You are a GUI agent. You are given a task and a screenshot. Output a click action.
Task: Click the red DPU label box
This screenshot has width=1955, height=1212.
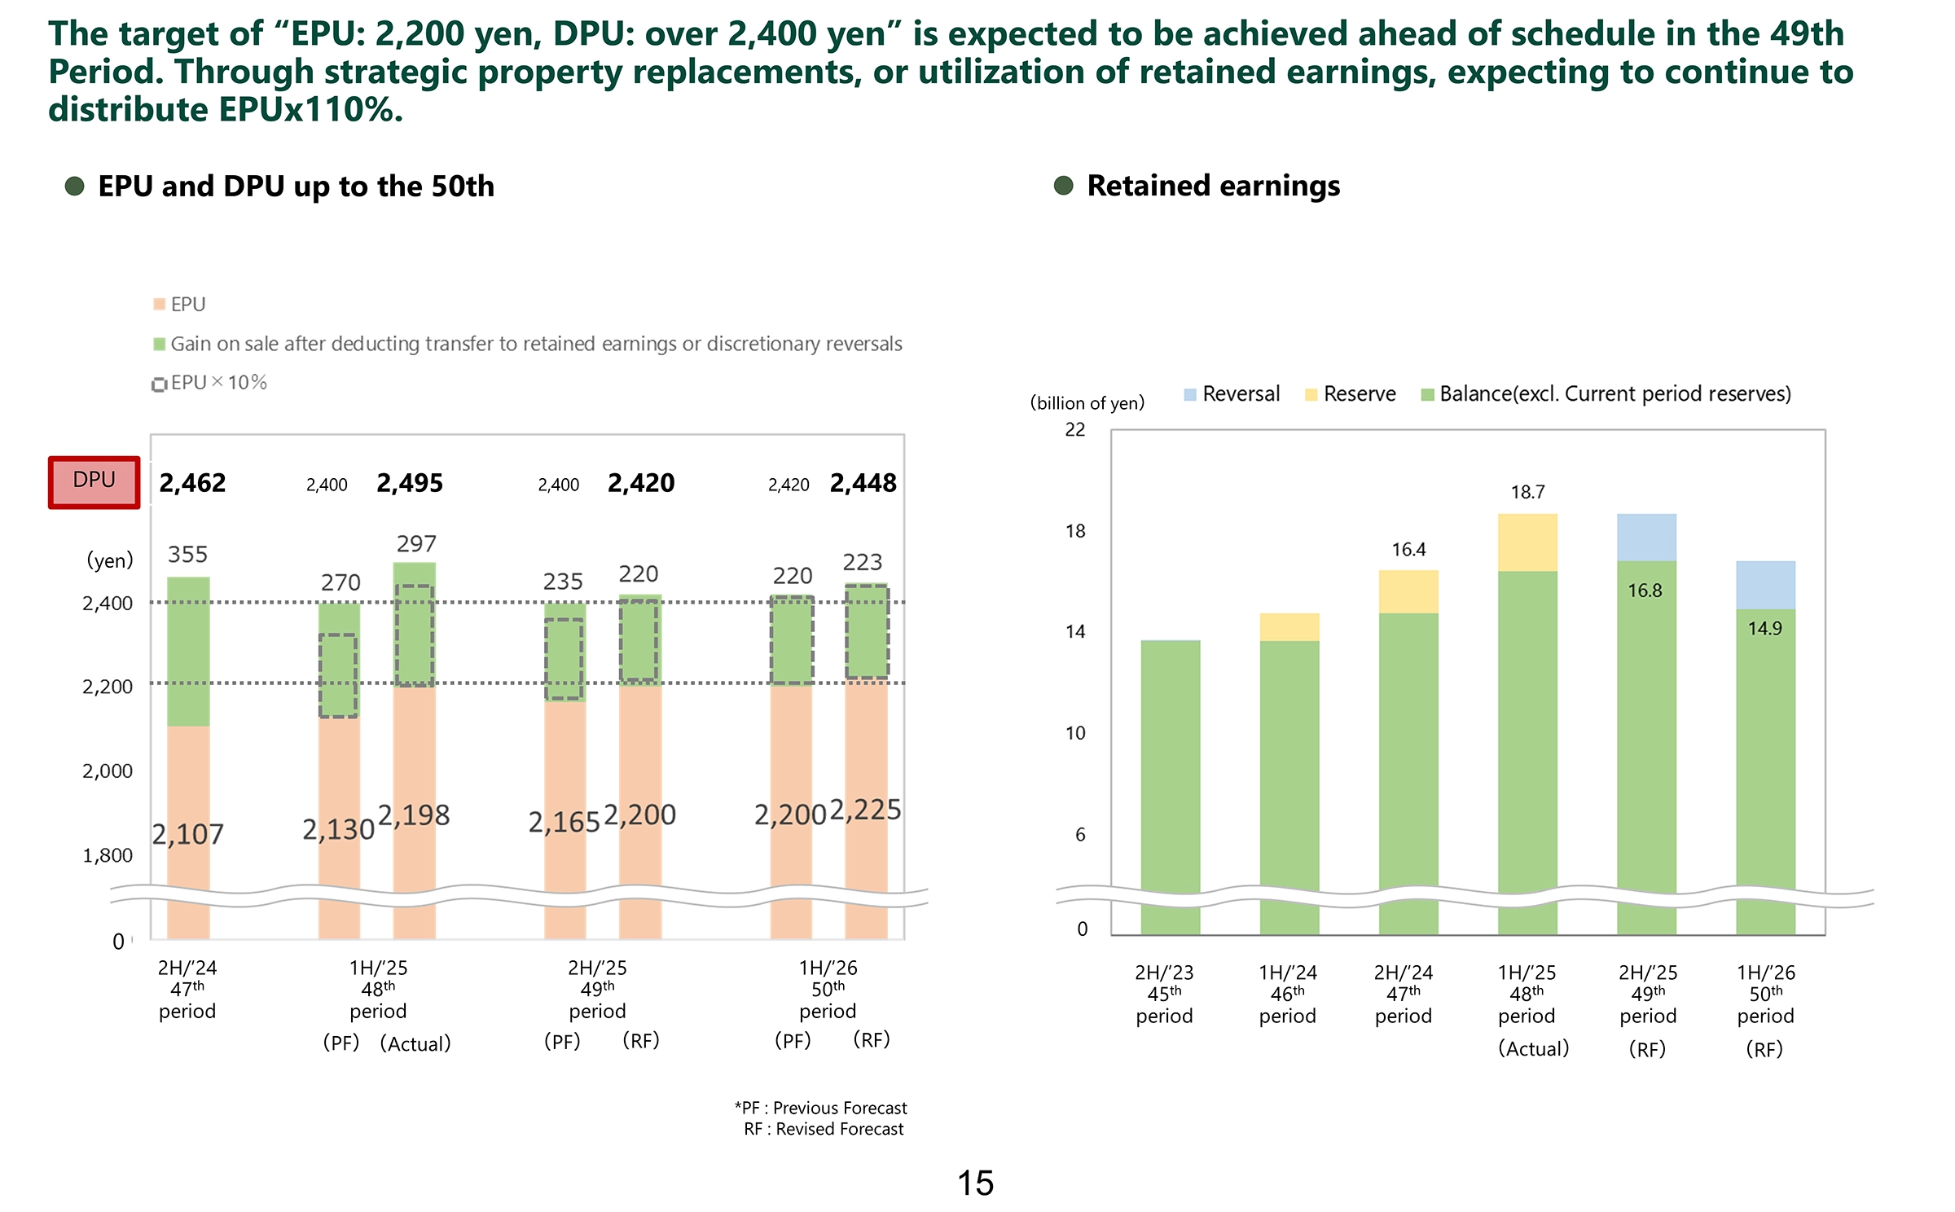click(94, 482)
